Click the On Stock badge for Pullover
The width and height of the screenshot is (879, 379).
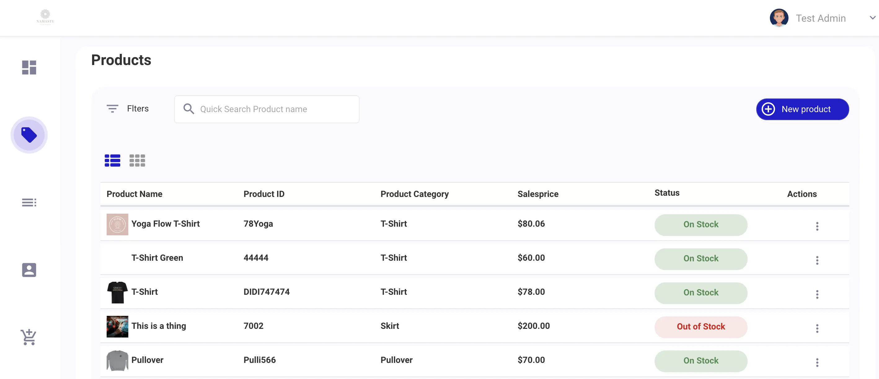click(x=700, y=361)
